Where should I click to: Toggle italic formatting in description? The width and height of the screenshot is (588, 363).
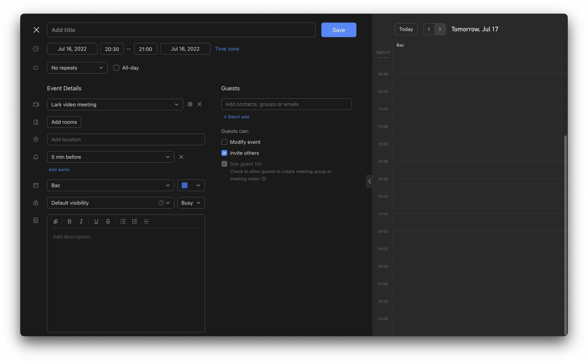[x=81, y=222]
